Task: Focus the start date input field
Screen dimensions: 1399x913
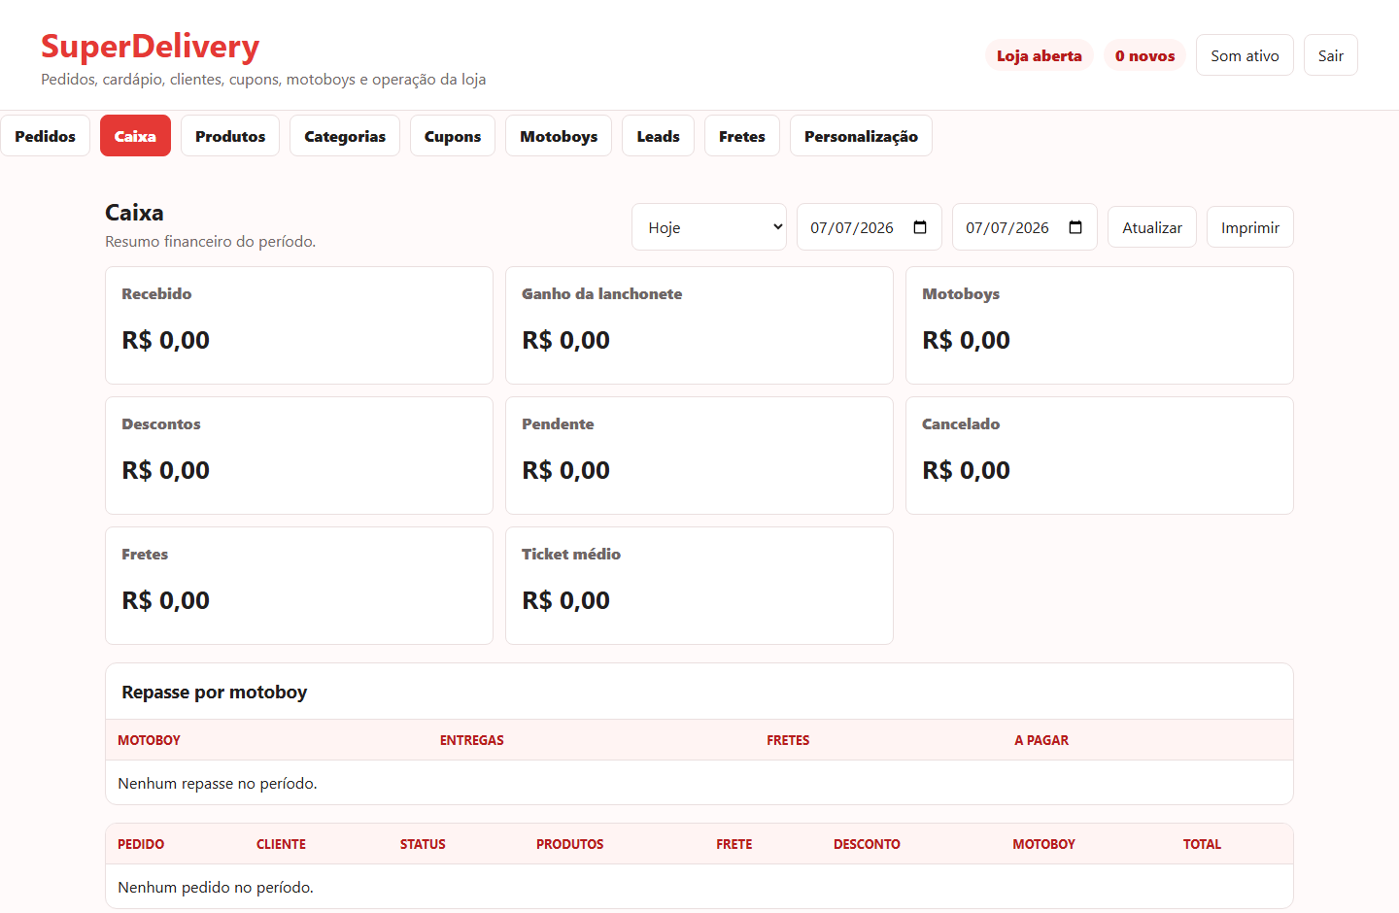Action: click(870, 227)
